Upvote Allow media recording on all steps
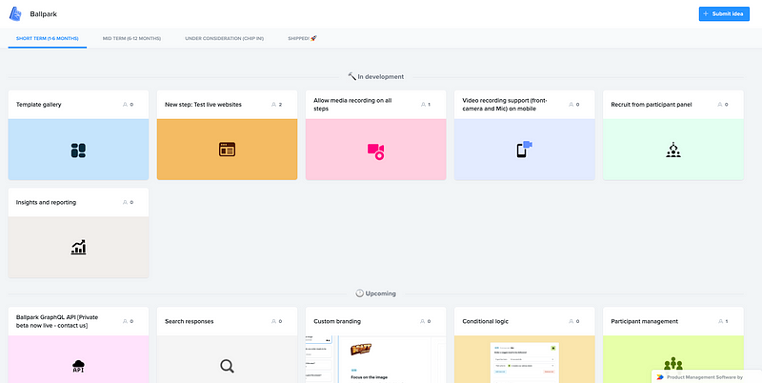The height and width of the screenshot is (383, 762). click(426, 105)
